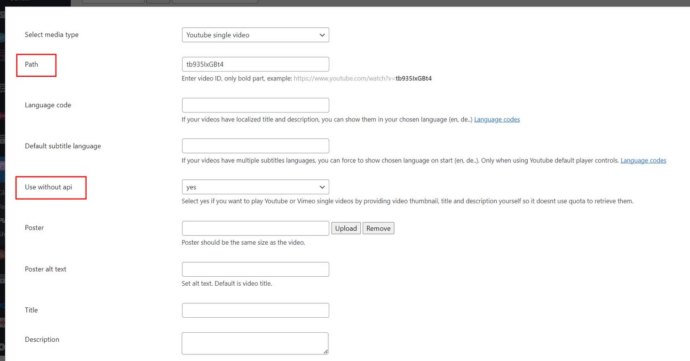Focus the Language code text field
Viewport: 690px width, 361px height.
(255, 105)
